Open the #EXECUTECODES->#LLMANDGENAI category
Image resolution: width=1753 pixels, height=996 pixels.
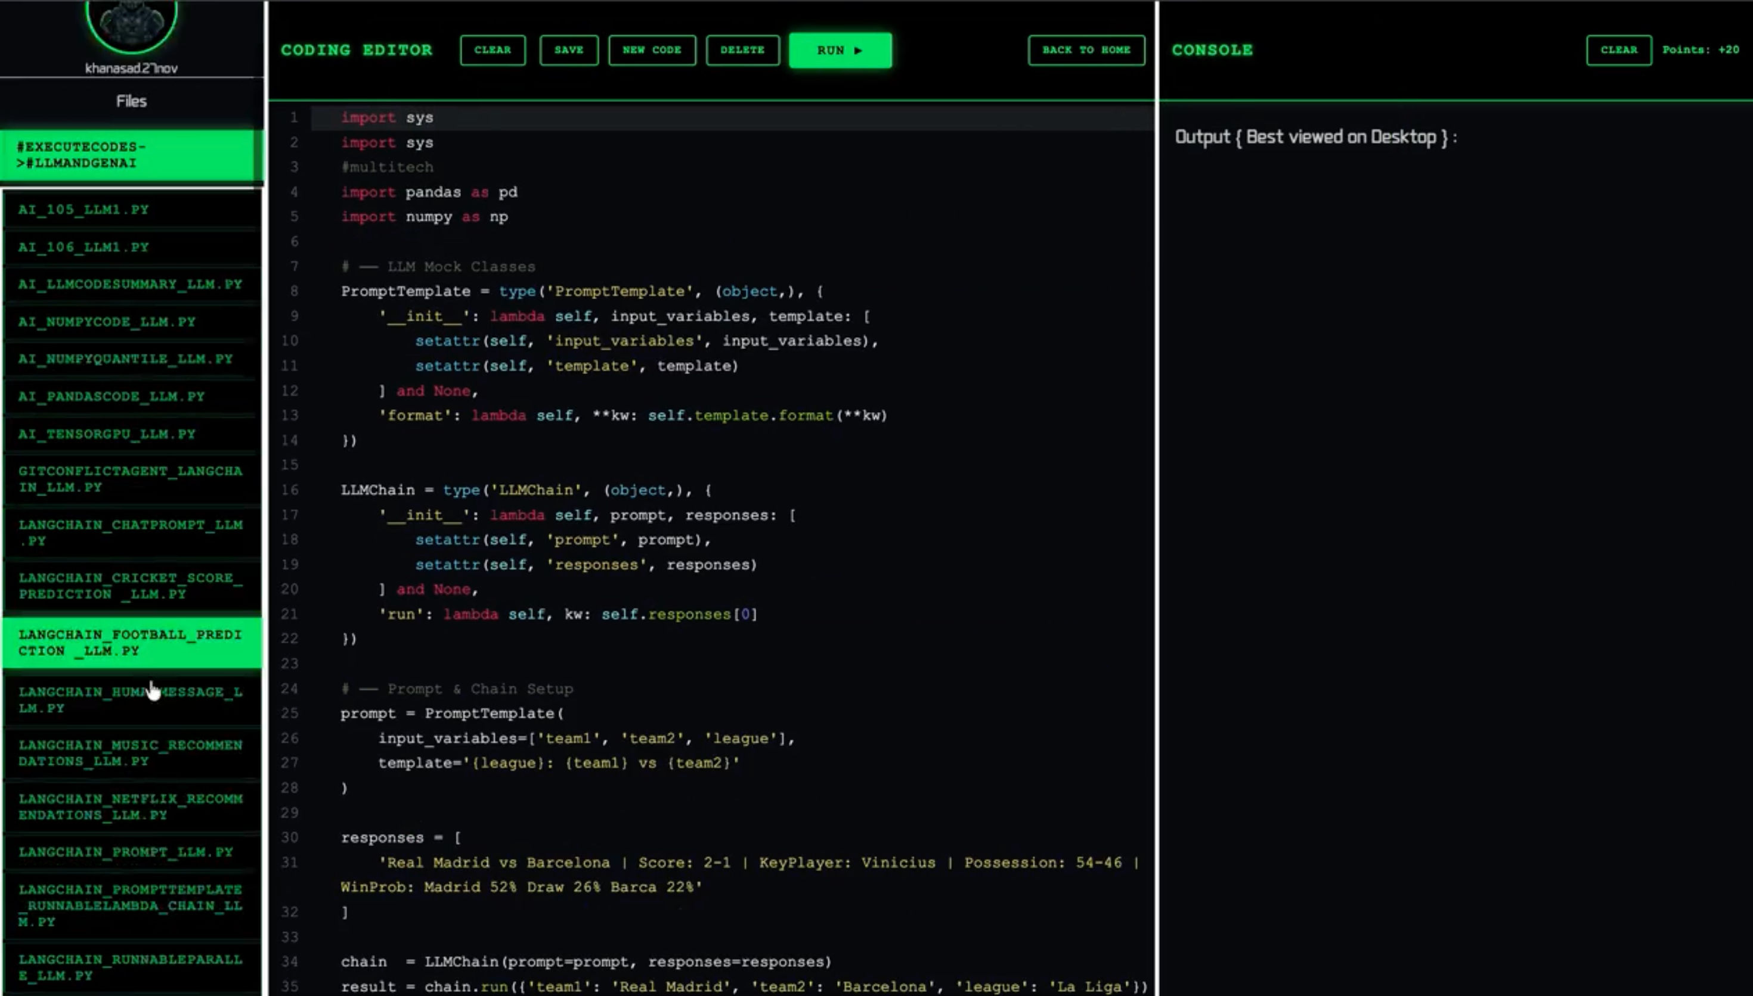[x=129, y=155]
